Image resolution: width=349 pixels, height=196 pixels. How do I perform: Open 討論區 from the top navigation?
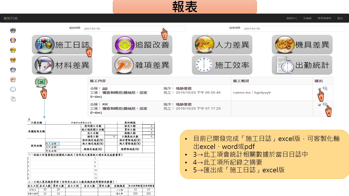[307, 18]
